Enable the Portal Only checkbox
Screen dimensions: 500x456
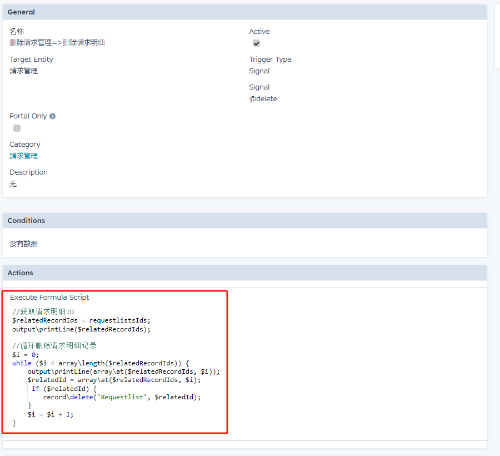[x=17, y=128]
